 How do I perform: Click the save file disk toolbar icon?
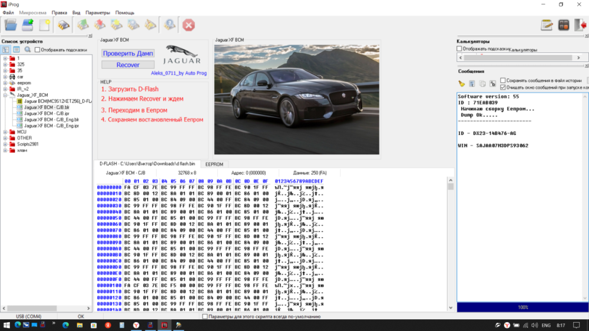click(x=28, y=25)
